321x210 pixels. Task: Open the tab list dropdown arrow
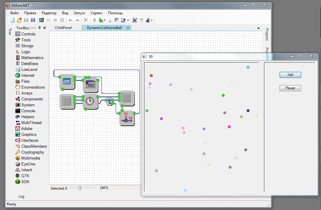click(x=259, y=28)
